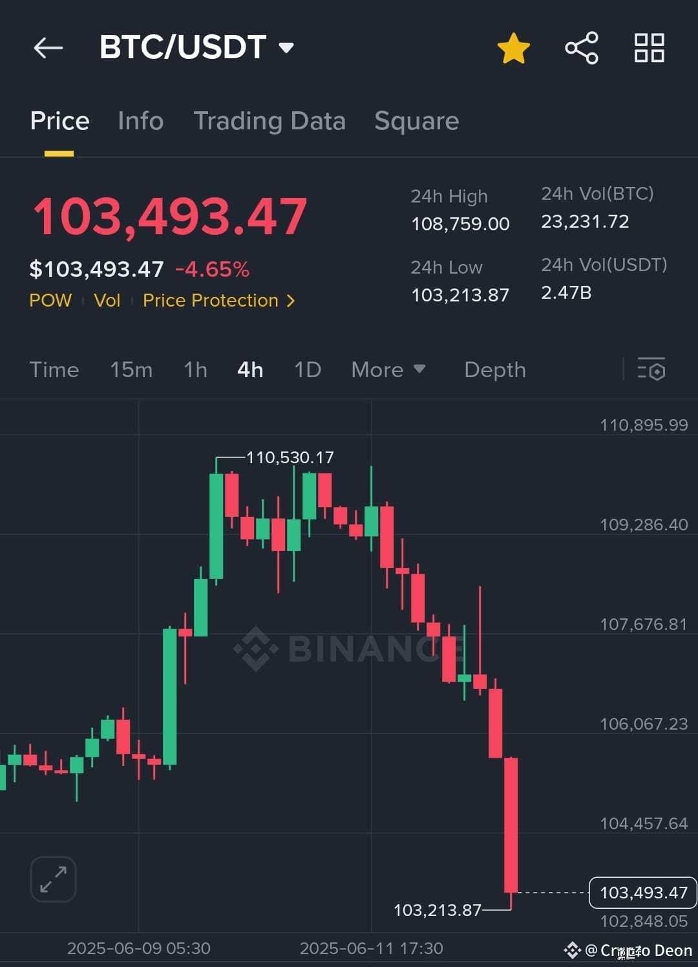This screenshot has width=698, height=967.
Task: Open the Square tab
Action: pyautogui.click(x=416, y=121)
